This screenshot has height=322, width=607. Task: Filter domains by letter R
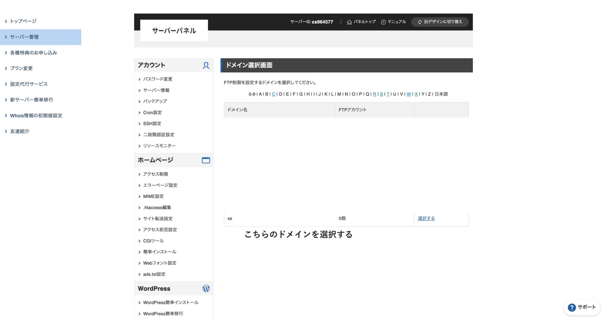[x=375, y=94]
